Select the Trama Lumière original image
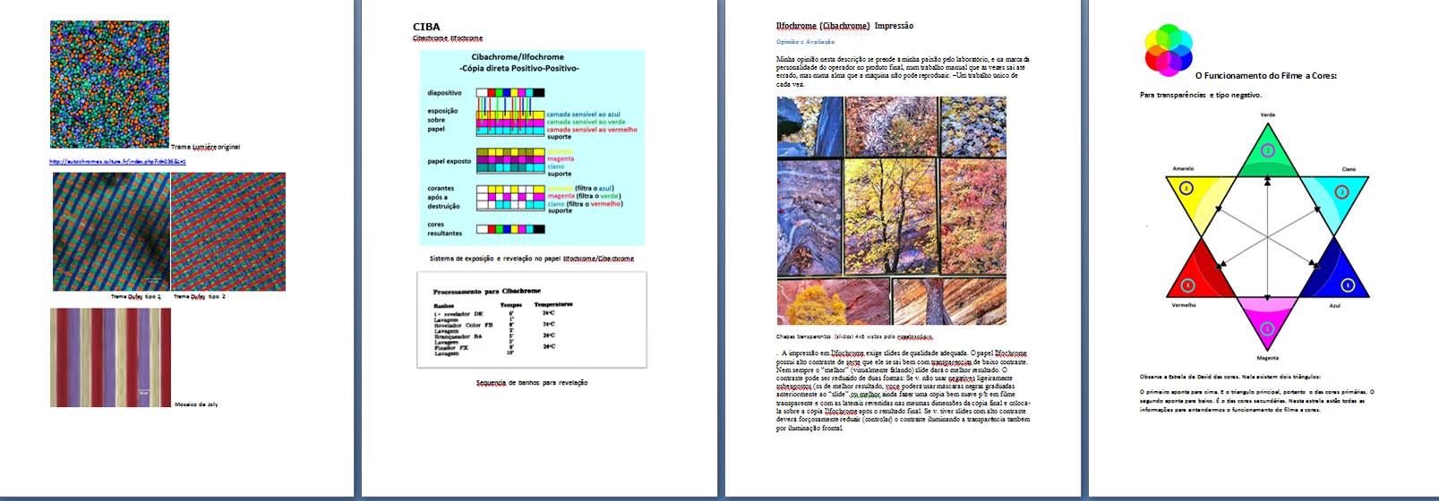 pos(109,85)
